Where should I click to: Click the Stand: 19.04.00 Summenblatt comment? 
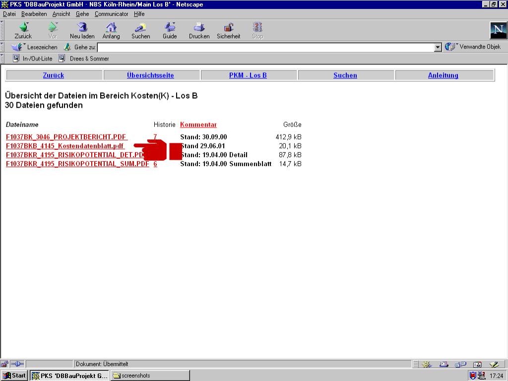point(226,164)
